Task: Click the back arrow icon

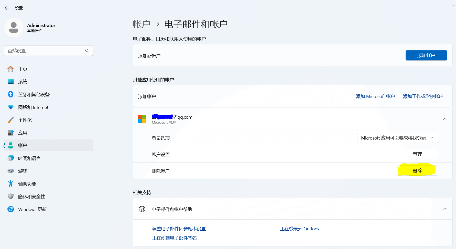Action: pos(7,8)
